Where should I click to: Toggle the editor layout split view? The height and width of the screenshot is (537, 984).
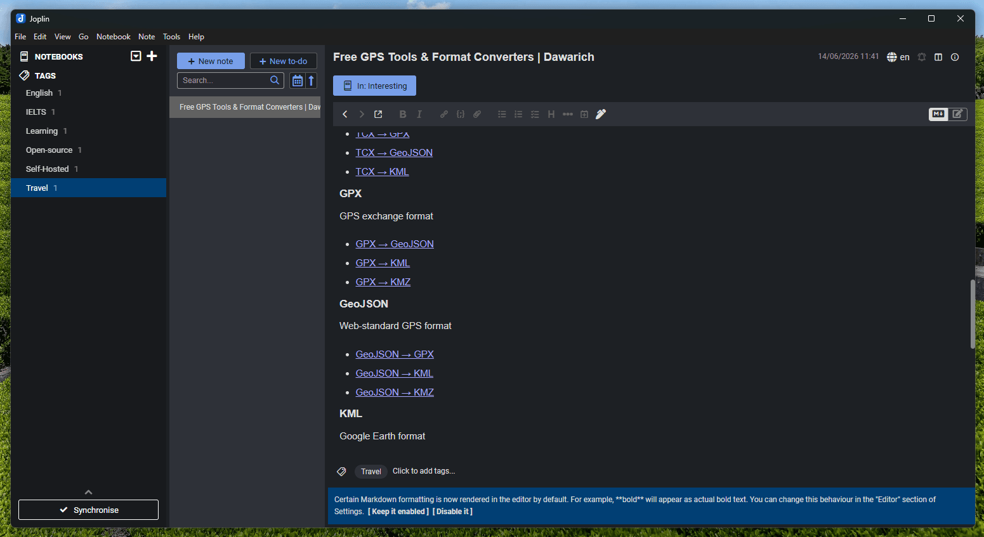pyautogui.click(x=938, y=57)
